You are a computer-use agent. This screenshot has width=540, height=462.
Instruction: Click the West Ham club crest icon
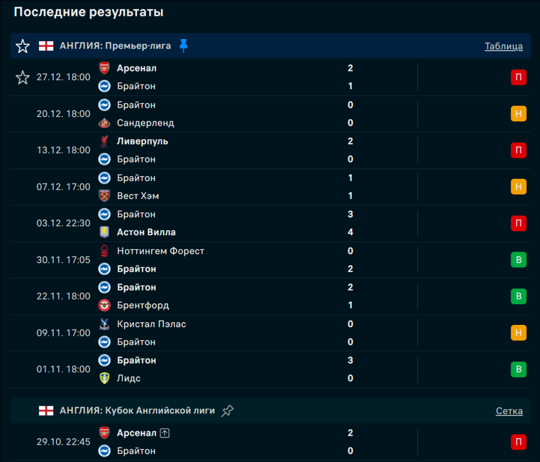tap(104, 196)
